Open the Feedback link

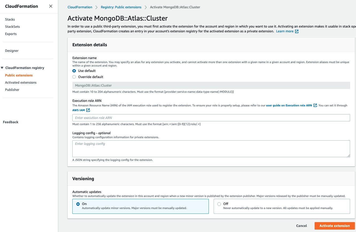[10, 122]
